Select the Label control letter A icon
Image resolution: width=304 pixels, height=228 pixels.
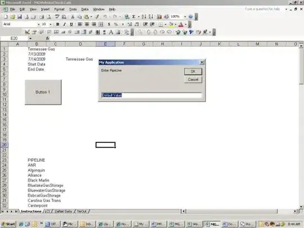111,32
